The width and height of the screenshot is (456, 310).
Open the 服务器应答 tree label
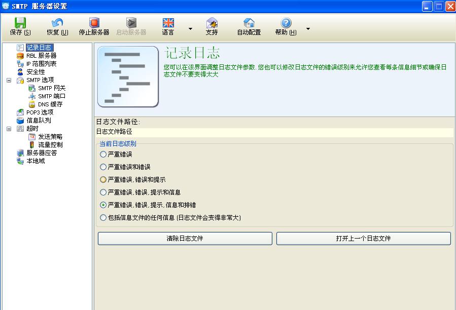coord(42,153)
